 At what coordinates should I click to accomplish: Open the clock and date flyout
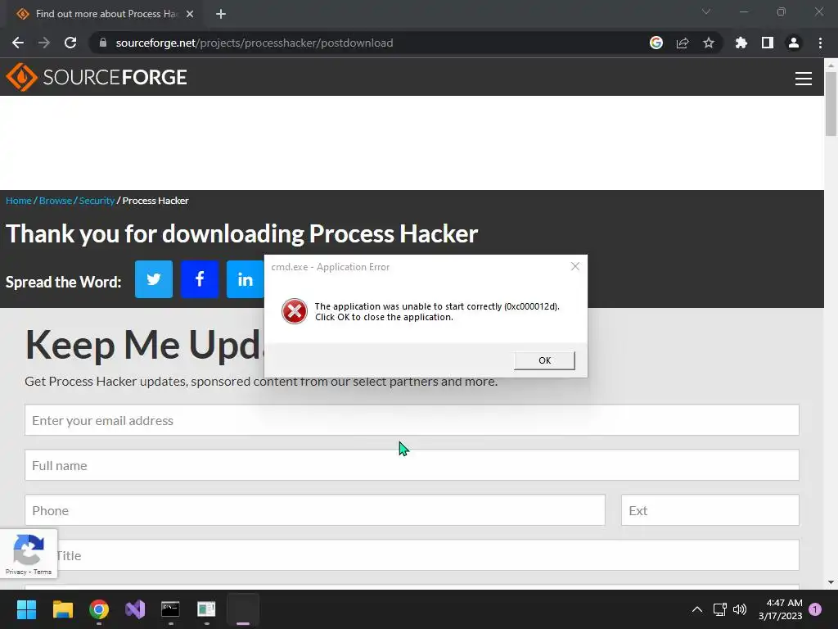781,609
